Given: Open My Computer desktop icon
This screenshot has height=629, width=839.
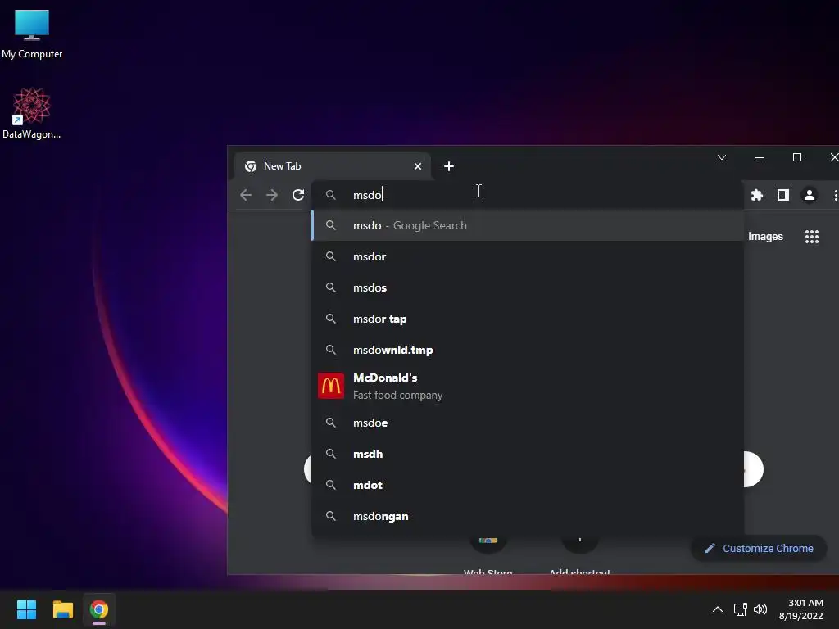Looking at the screenshot, I should (x=32, y=34).
